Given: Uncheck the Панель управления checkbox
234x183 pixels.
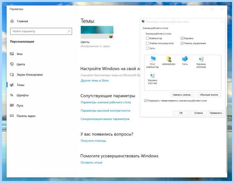Looking at the screenshot, I should pos(182,43).
